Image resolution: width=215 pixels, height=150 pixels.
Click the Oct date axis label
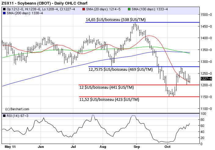pos(167,146)
